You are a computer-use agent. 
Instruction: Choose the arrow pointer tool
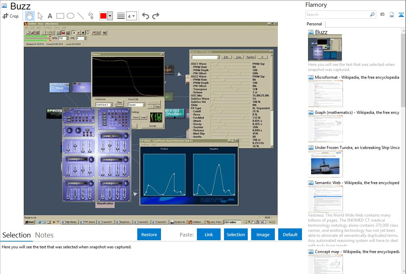(40, 16)
